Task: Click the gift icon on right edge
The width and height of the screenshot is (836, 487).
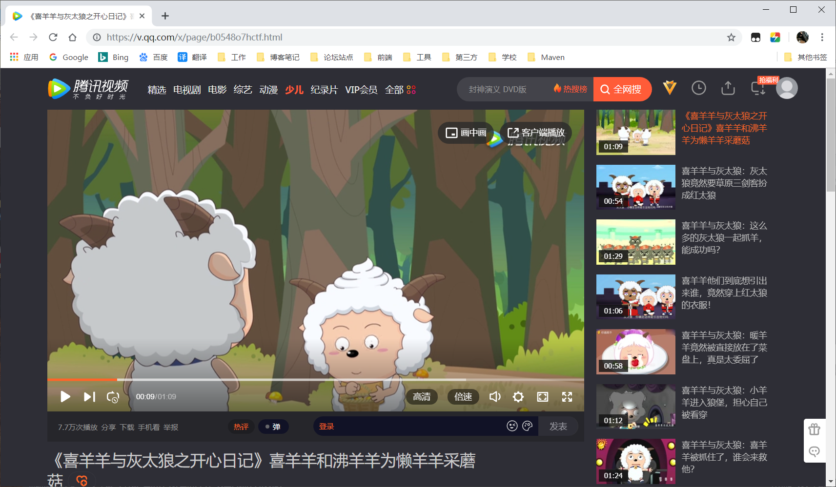Action: [x=814, y=429]
